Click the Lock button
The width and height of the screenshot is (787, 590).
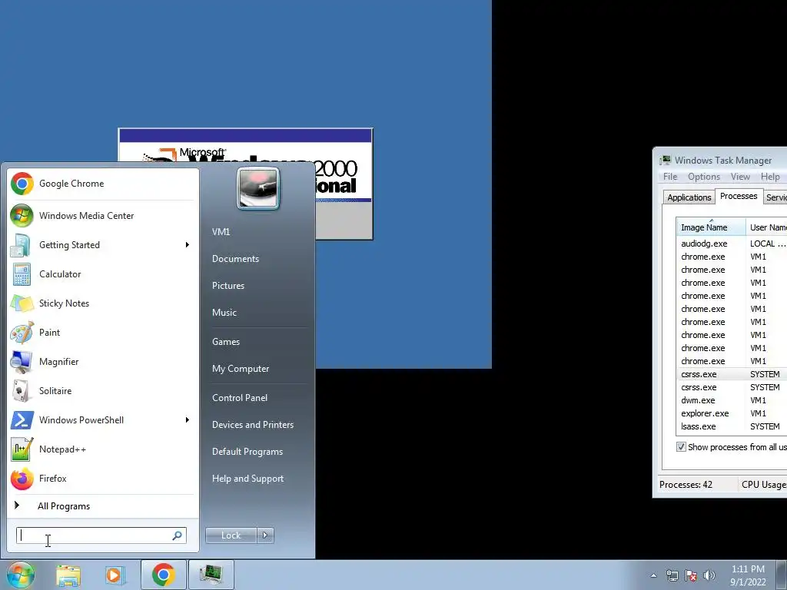(231, 535)
